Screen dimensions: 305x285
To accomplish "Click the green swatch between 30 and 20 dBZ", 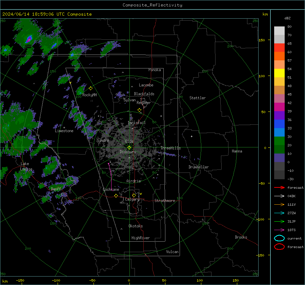I will point(279,141).
